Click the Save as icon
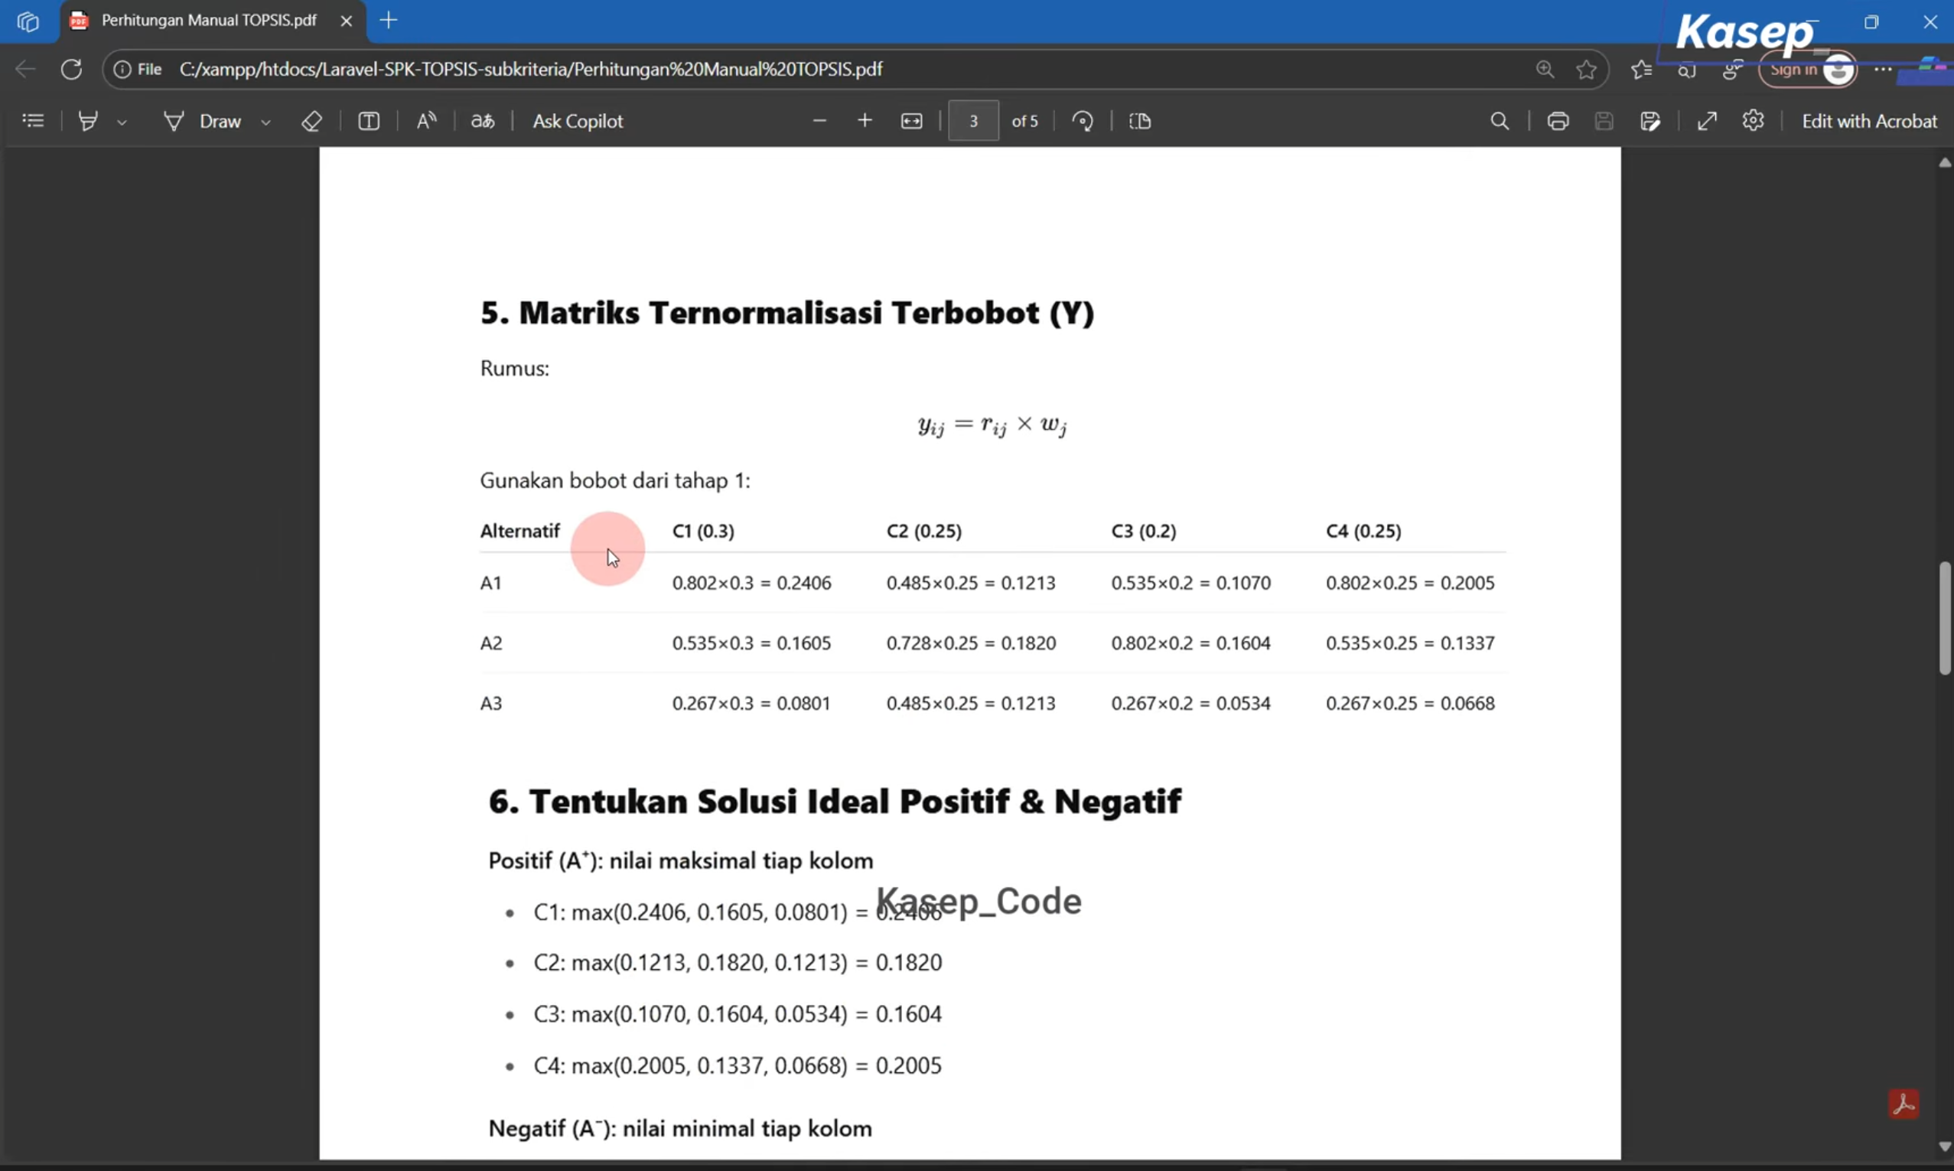The width and height of the screenshot is (1954, 1171). click(1650, 121)
